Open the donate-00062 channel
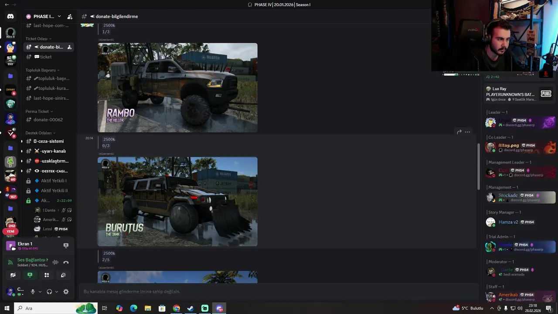Screen dimensions: 558x314 click(x=48, y=119)
